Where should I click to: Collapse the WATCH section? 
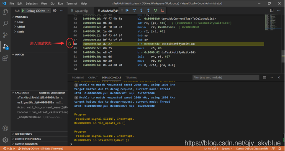(18, 55)
